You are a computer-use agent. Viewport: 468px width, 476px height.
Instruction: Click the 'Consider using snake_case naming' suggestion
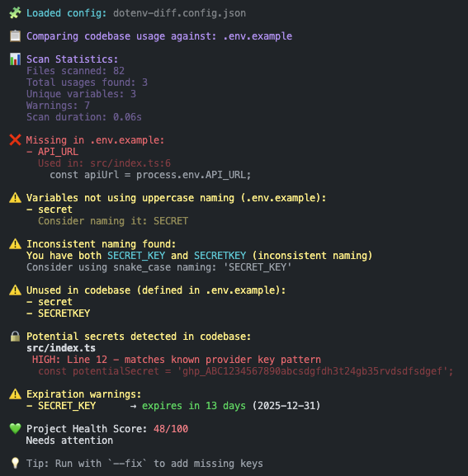click(158, 267)
